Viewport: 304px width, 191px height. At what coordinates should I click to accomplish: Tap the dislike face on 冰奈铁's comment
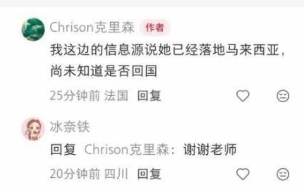tap(283, 174)
